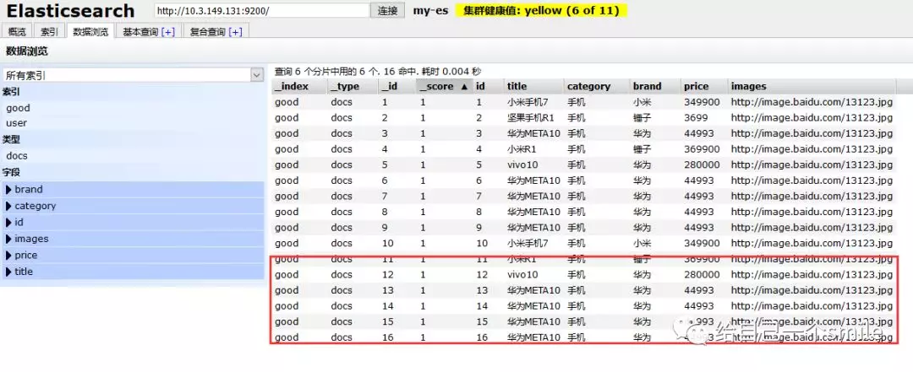This screenshot has height=372, width=913.
Task: Click the 连接 connect button
Action: click(388, 10)
